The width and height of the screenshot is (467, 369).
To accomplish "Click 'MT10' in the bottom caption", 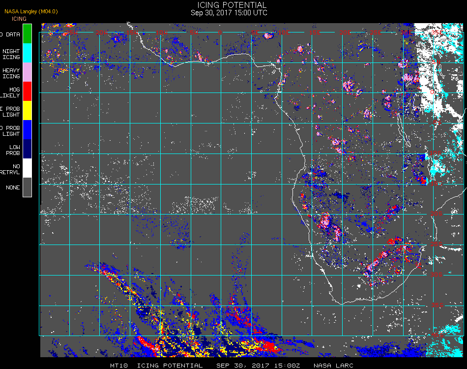I will (119, 366).
